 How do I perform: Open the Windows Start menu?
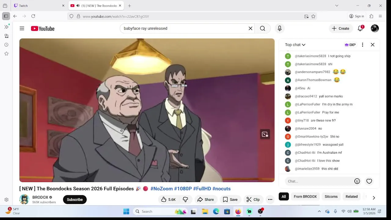click(x=126, y=211)
